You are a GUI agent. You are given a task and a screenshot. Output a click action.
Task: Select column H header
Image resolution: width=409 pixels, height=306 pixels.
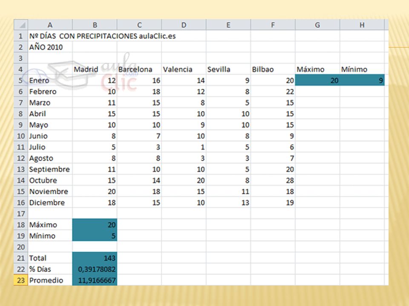click(x=362, y=25)
